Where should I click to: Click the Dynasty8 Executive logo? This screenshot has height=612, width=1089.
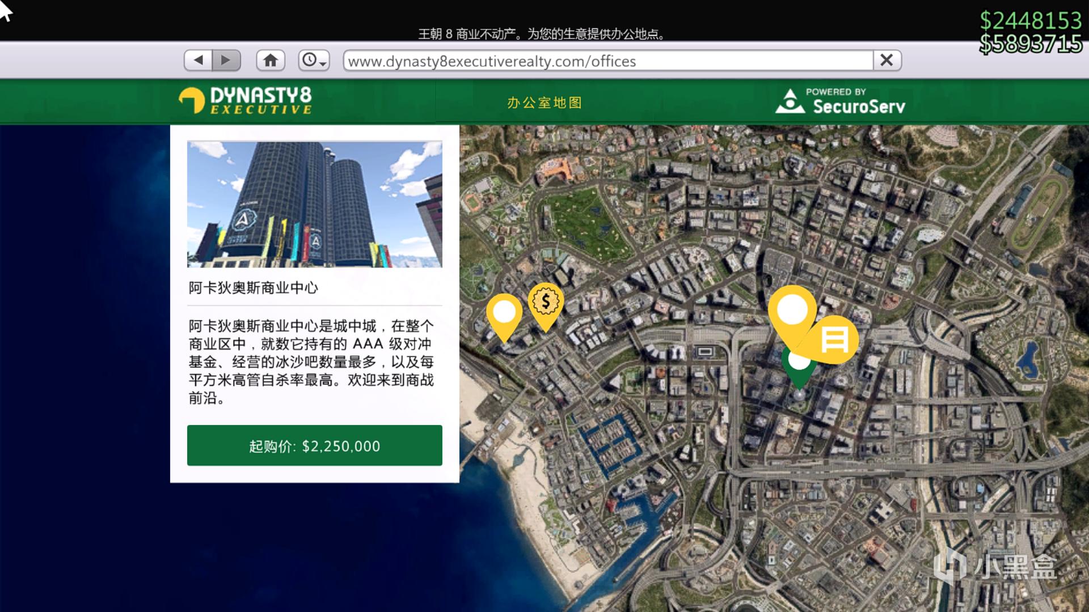[246, 101]
